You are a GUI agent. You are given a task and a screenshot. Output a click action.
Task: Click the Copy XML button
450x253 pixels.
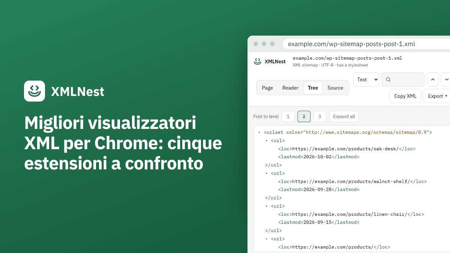(x=405, y=96)
